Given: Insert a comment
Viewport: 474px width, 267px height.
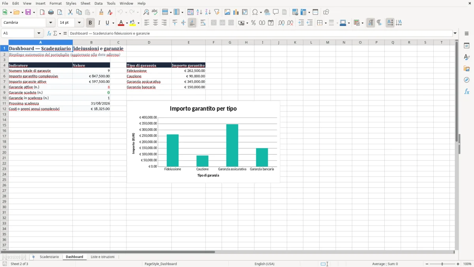Looking at the screenshot, I should coord(276,12).
